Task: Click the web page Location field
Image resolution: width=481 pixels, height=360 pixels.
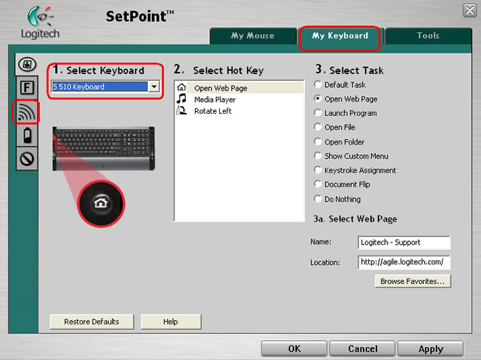Action: point(404,262)
